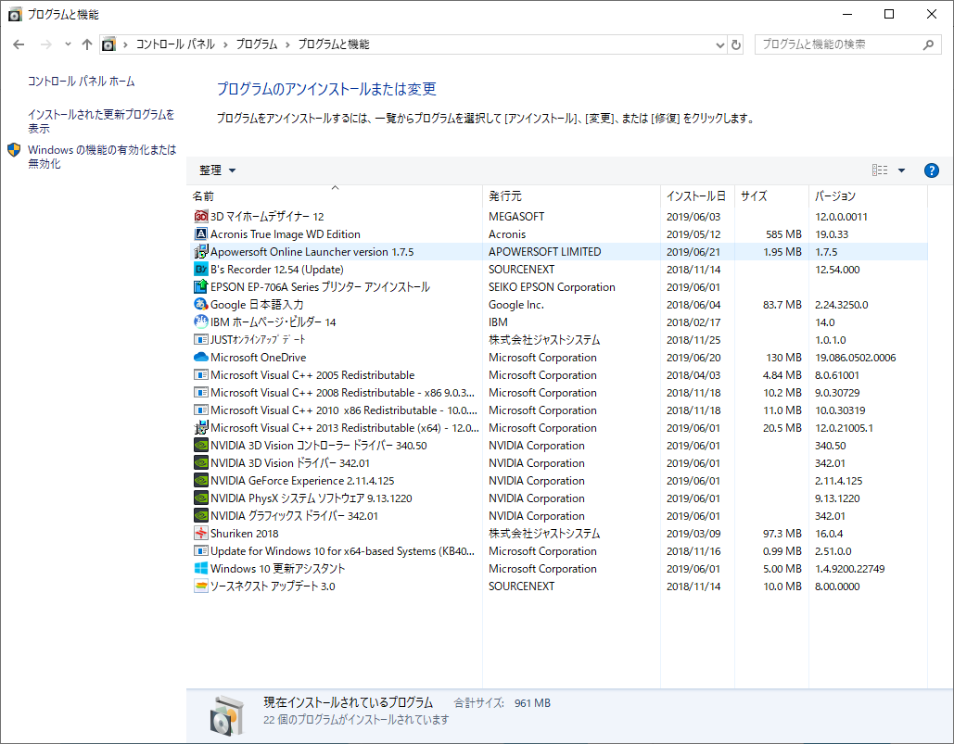954x744 pixels.
Task: Click the Acronis True Image icon
Action: tap(201, 234)
